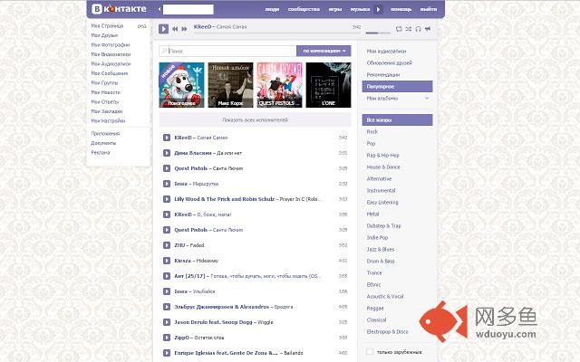Click the megaphone broadcast icon

tap(428, 29)
